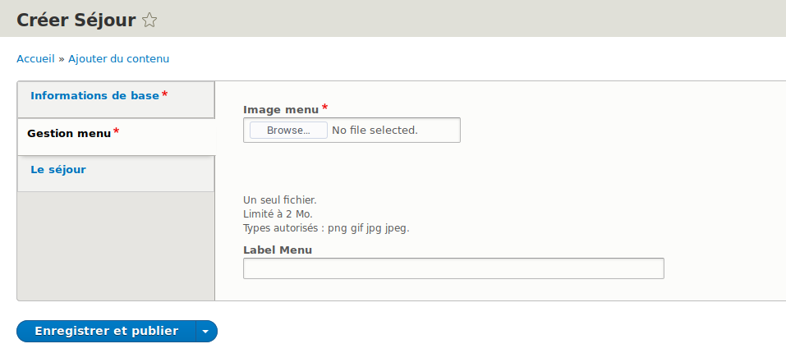Expand the dropdown arrow next to Enregistrer et publier
786x353 pixels.
pos(205,331)
